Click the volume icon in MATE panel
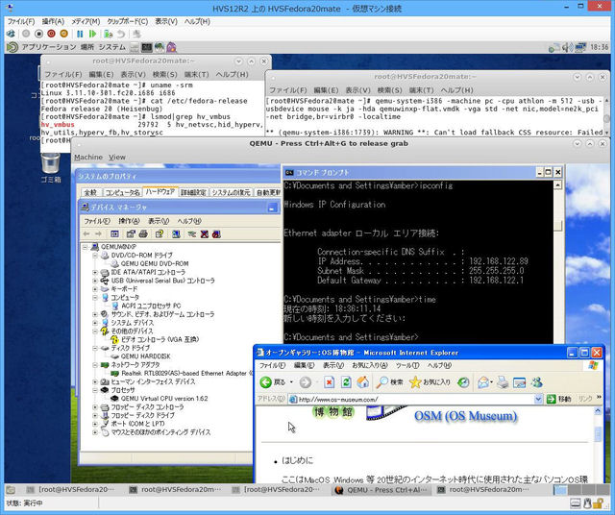 pos(567,48)
